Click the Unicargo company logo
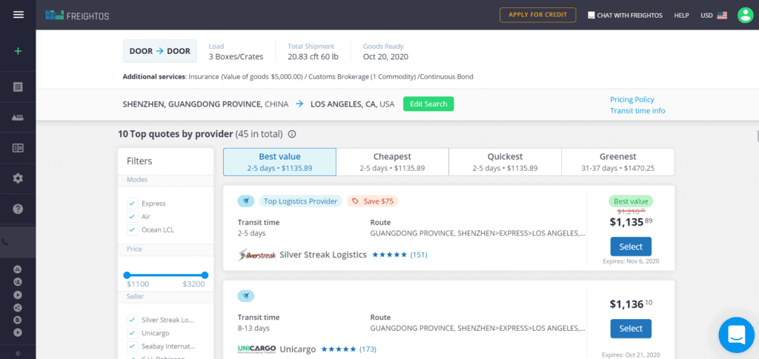Image resolution: width=759 pixels, height=359 pixels. point(257,349)
